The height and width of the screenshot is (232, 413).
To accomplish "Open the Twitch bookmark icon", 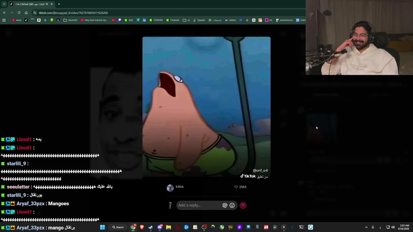I will click(x=119, y=20).
